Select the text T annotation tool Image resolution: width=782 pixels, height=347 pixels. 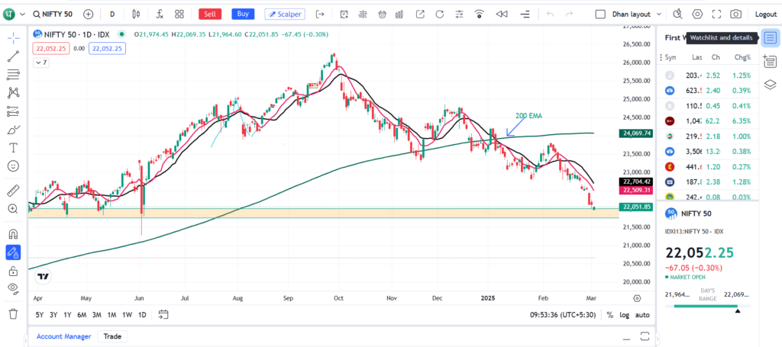[14, 147]
